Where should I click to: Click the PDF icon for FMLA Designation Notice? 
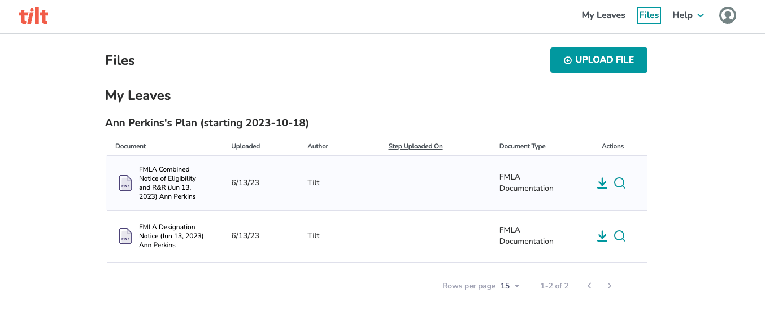point(125,236)
